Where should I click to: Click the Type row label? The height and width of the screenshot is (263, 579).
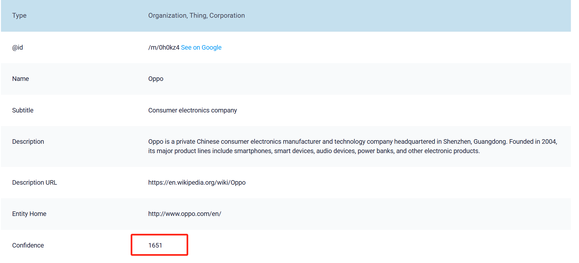click(19, 15)
